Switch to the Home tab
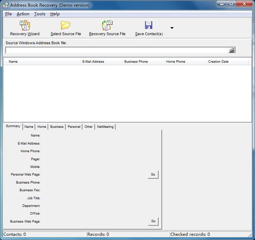The width and height of the screenshot is (255, 240). 42,127
